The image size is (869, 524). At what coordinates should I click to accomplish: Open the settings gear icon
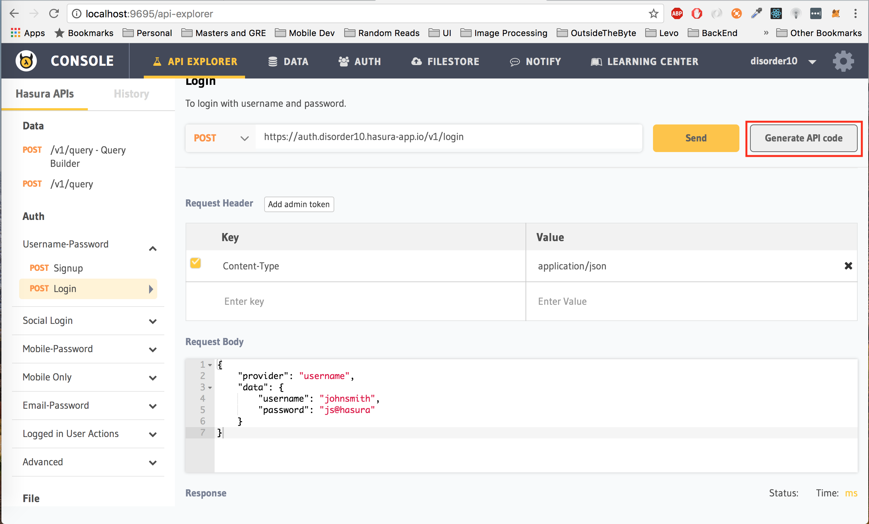(843, 61)
